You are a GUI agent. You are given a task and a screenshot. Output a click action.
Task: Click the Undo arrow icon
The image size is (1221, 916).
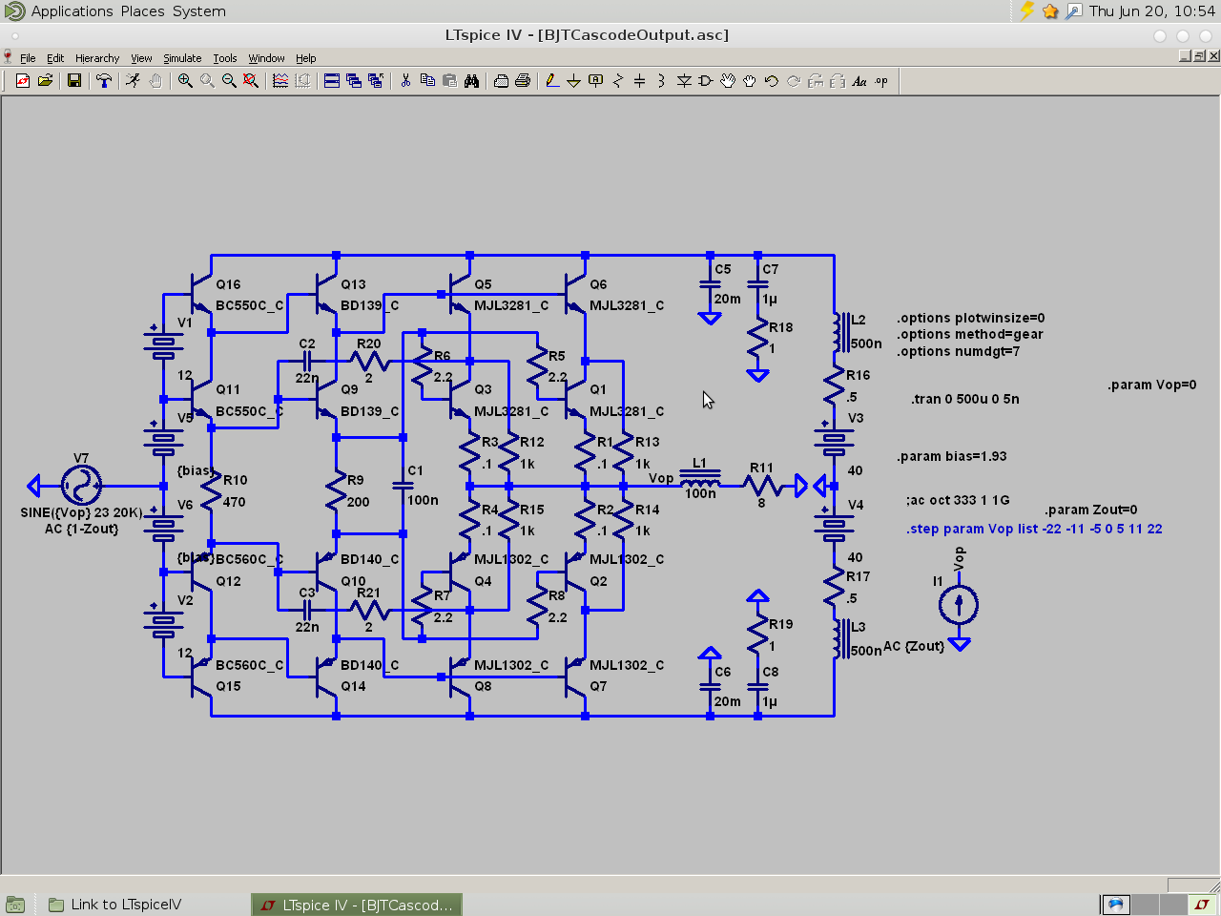[772, 81]
